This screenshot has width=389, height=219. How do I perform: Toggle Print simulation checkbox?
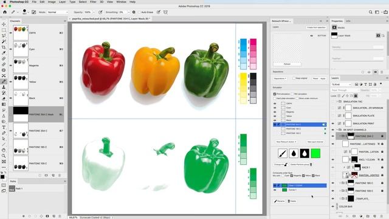click(275, 94)
